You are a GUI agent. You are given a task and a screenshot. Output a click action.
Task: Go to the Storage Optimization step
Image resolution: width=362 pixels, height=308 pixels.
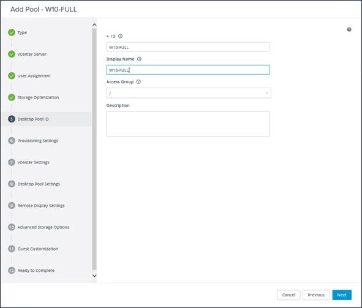coord(38,97)
